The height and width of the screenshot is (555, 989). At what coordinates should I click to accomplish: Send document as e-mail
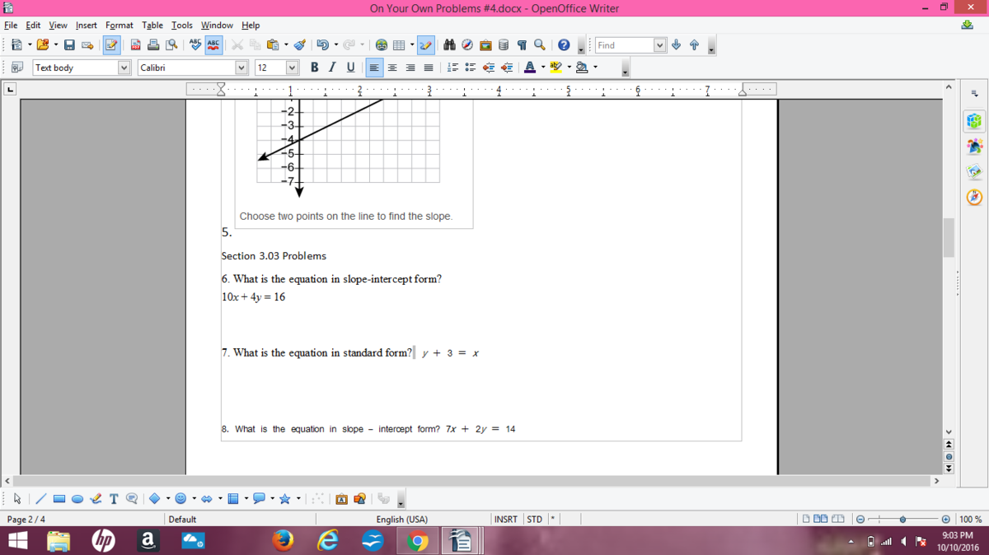(x=87, y=45)
